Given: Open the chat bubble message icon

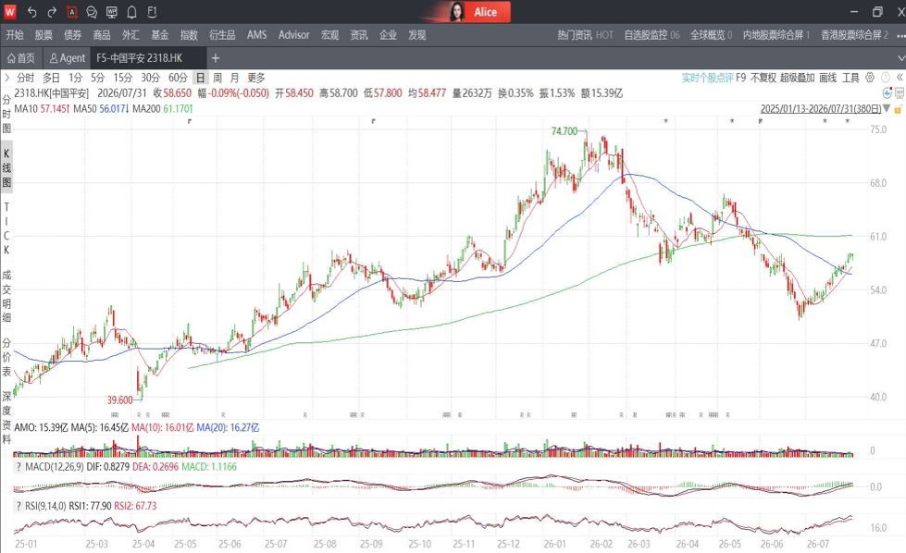Looking at the screenshot, I should 92,12.
